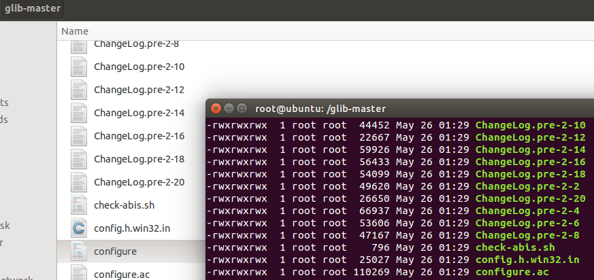Click ChangeLog.pre-2-4 in terminal listing

click(x=527, y=211)
